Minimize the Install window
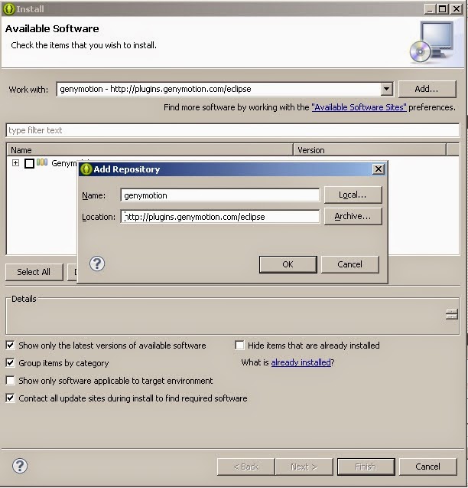The height and width of the screenshot is (488, 468). tap(430, 8)
